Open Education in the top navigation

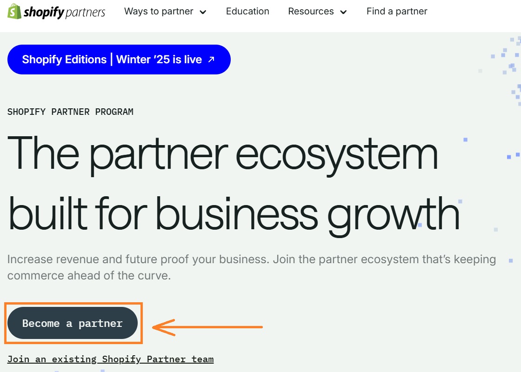(247, 11)
